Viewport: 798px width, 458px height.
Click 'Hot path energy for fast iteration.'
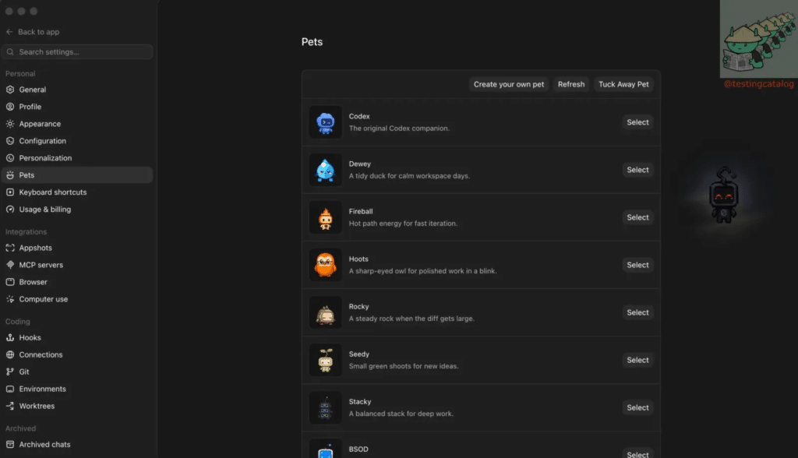click(403, 224)
